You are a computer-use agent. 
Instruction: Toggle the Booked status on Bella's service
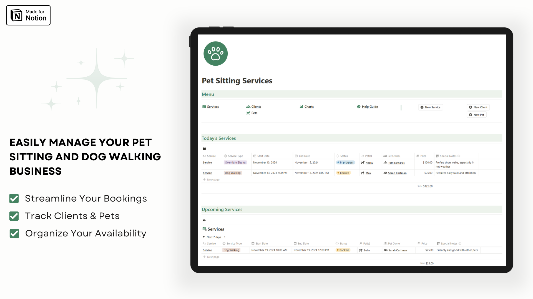(343, 250)
